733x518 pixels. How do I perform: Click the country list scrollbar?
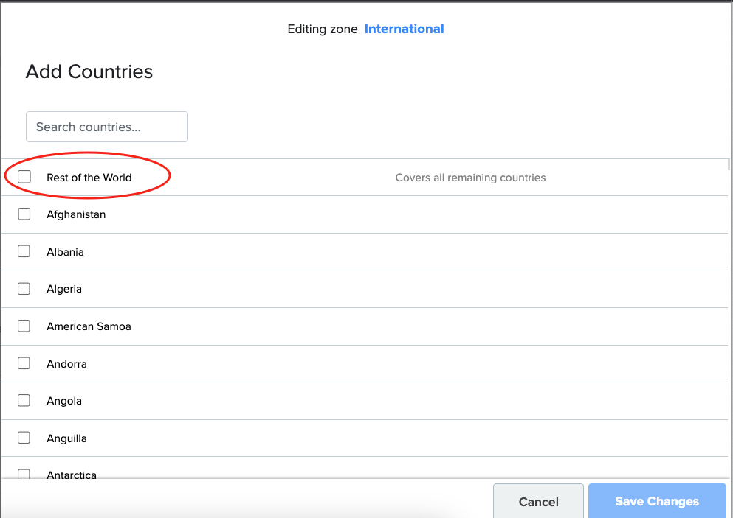point(729,165)
